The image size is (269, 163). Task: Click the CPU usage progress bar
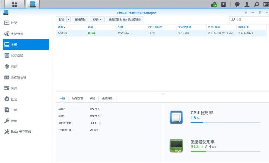pos(225,123)
